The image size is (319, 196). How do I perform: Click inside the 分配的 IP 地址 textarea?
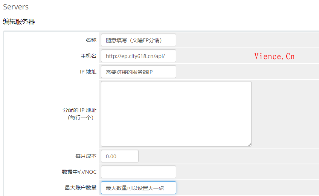pos(176,113)
